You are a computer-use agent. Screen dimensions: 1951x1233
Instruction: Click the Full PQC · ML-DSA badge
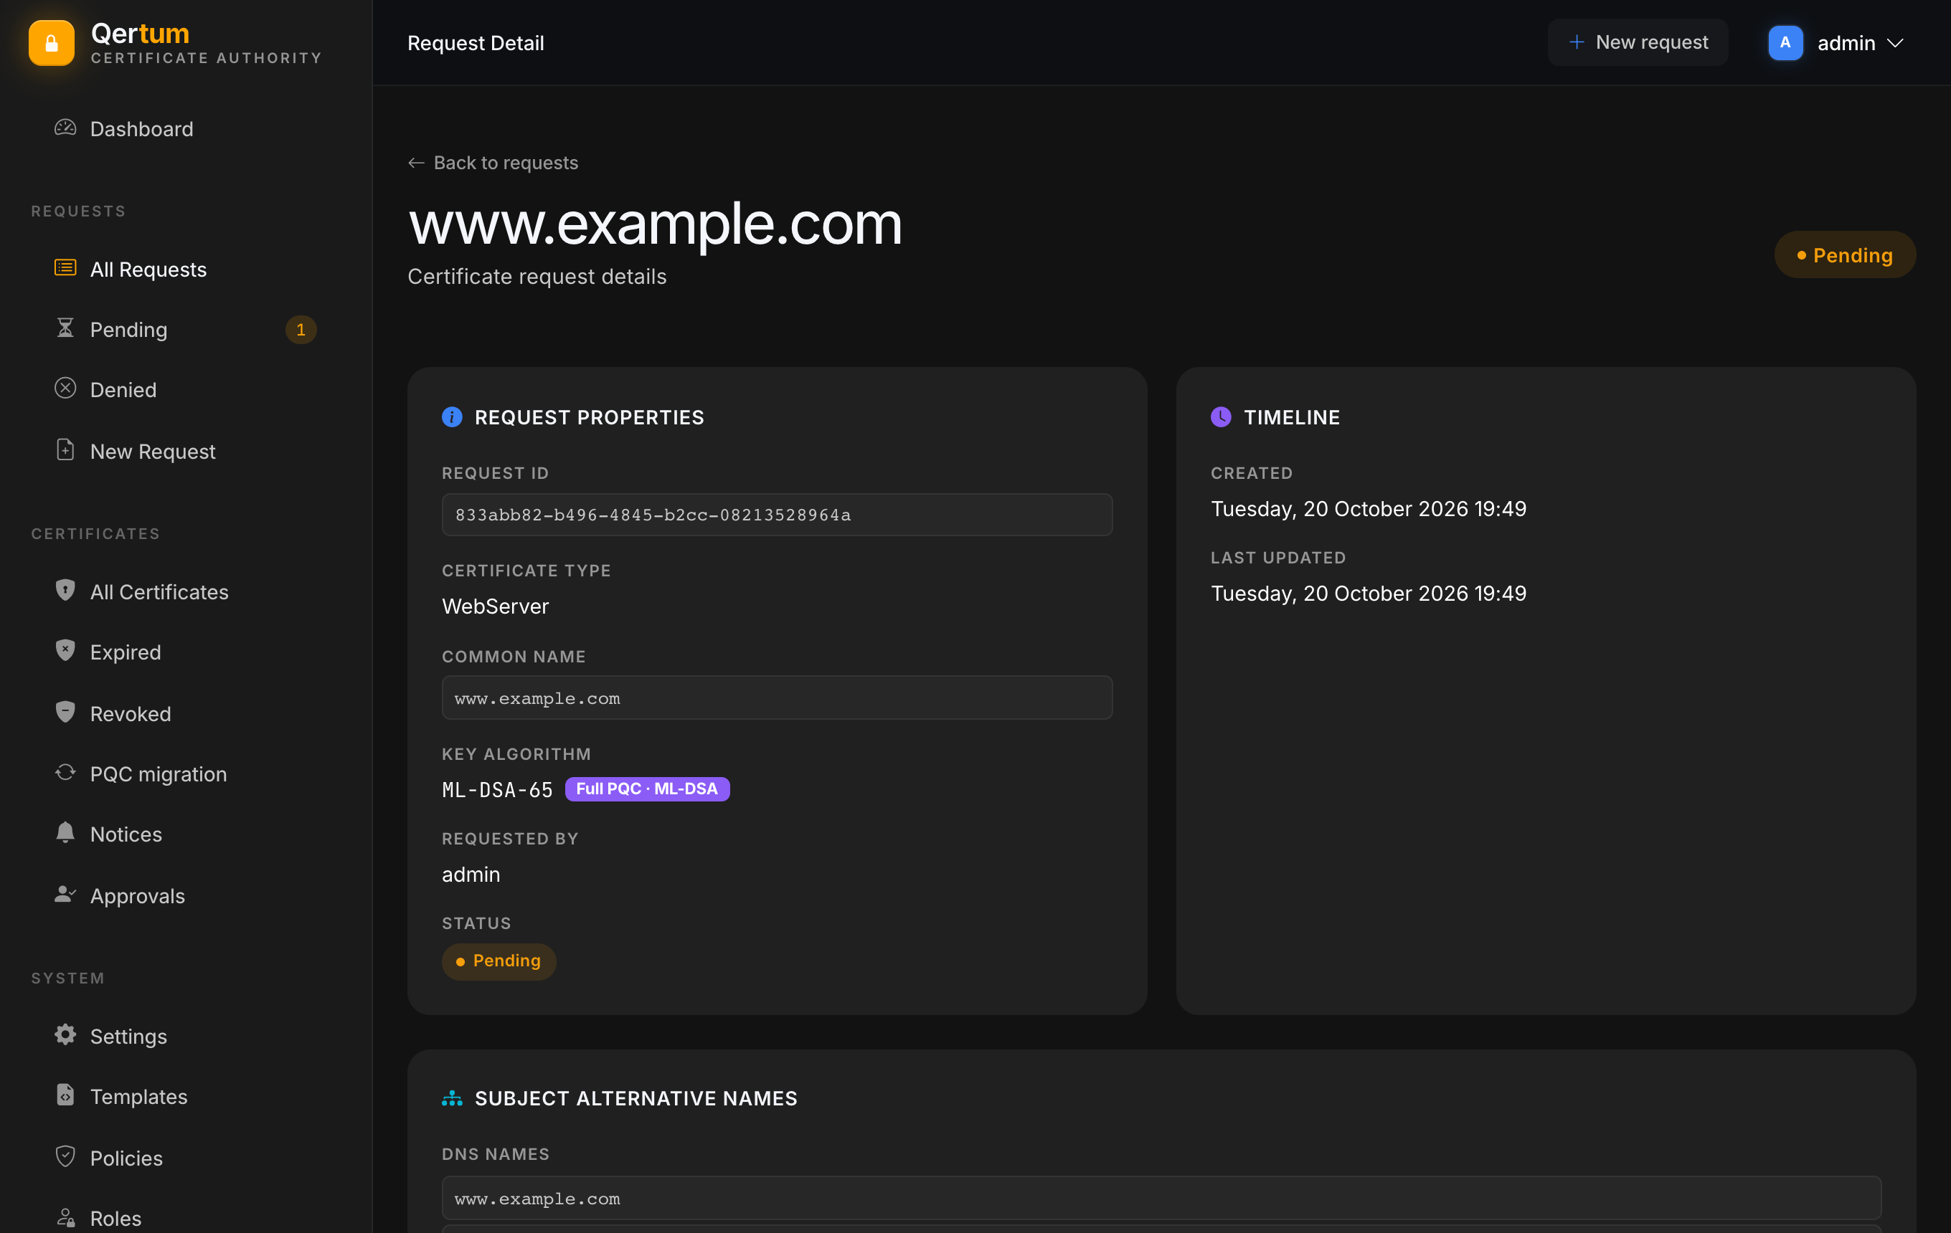pyautogui.click(x=646, y=789)
